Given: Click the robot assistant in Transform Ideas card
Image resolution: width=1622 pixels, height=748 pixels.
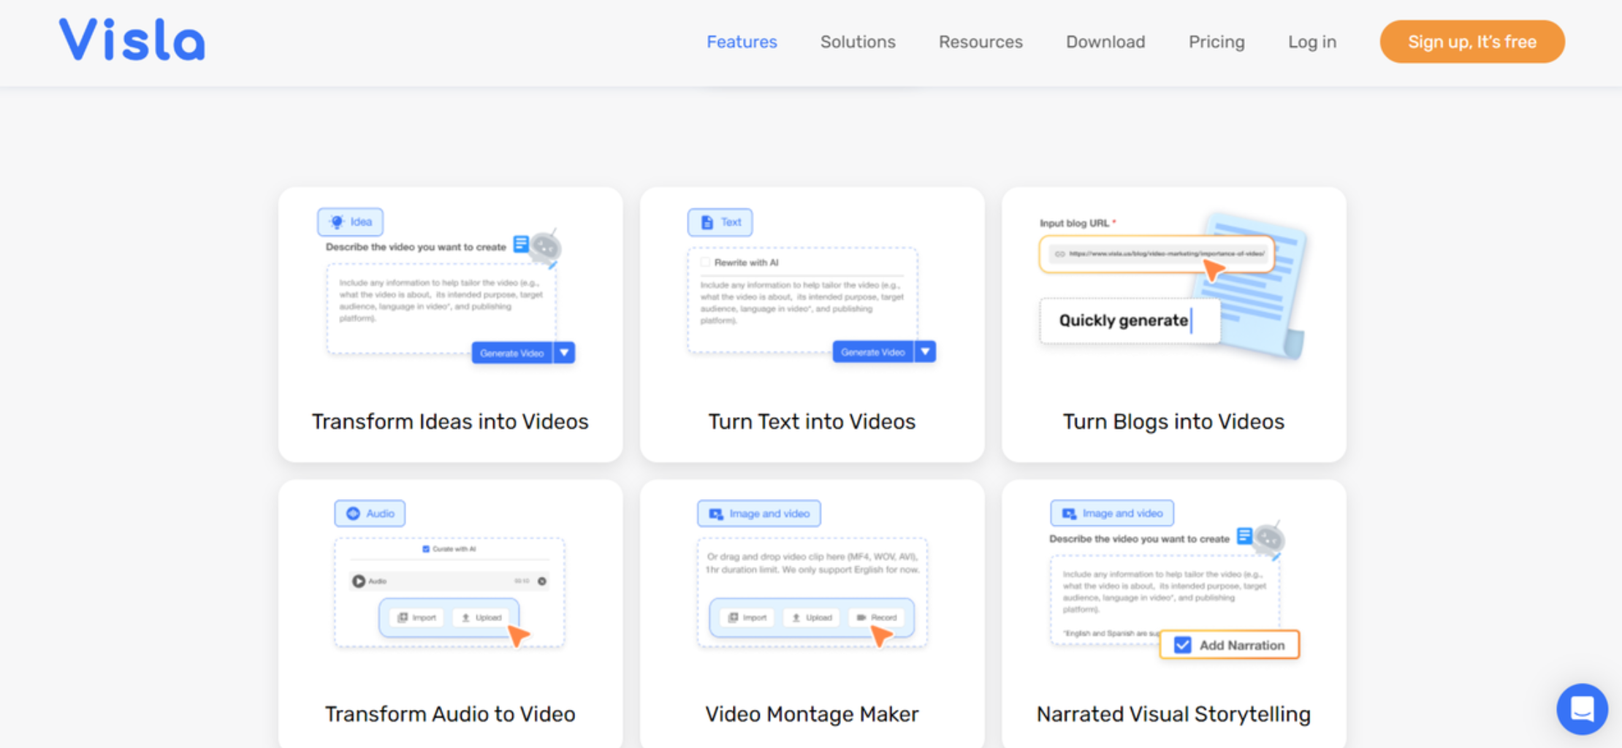Looking at the screenshot, I should pyautogui.click(x=545, y=247).
